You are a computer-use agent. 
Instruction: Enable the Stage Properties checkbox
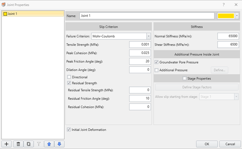[x=185, y=78]
